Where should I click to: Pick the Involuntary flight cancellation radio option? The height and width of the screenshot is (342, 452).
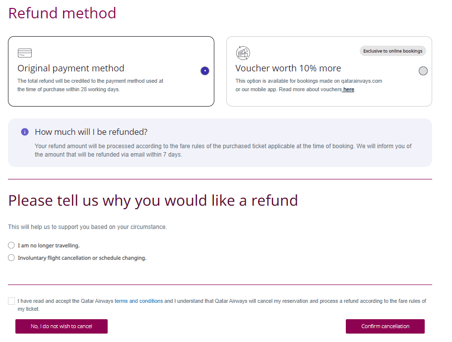pos(11,258)
